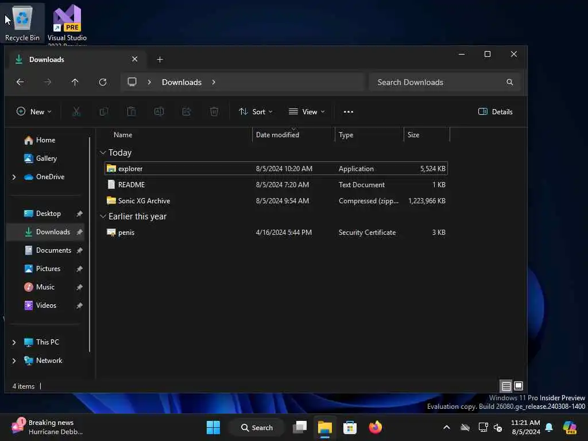Click chevron before Downloads in address bar

pyautogui.click(x=149, y=82)
